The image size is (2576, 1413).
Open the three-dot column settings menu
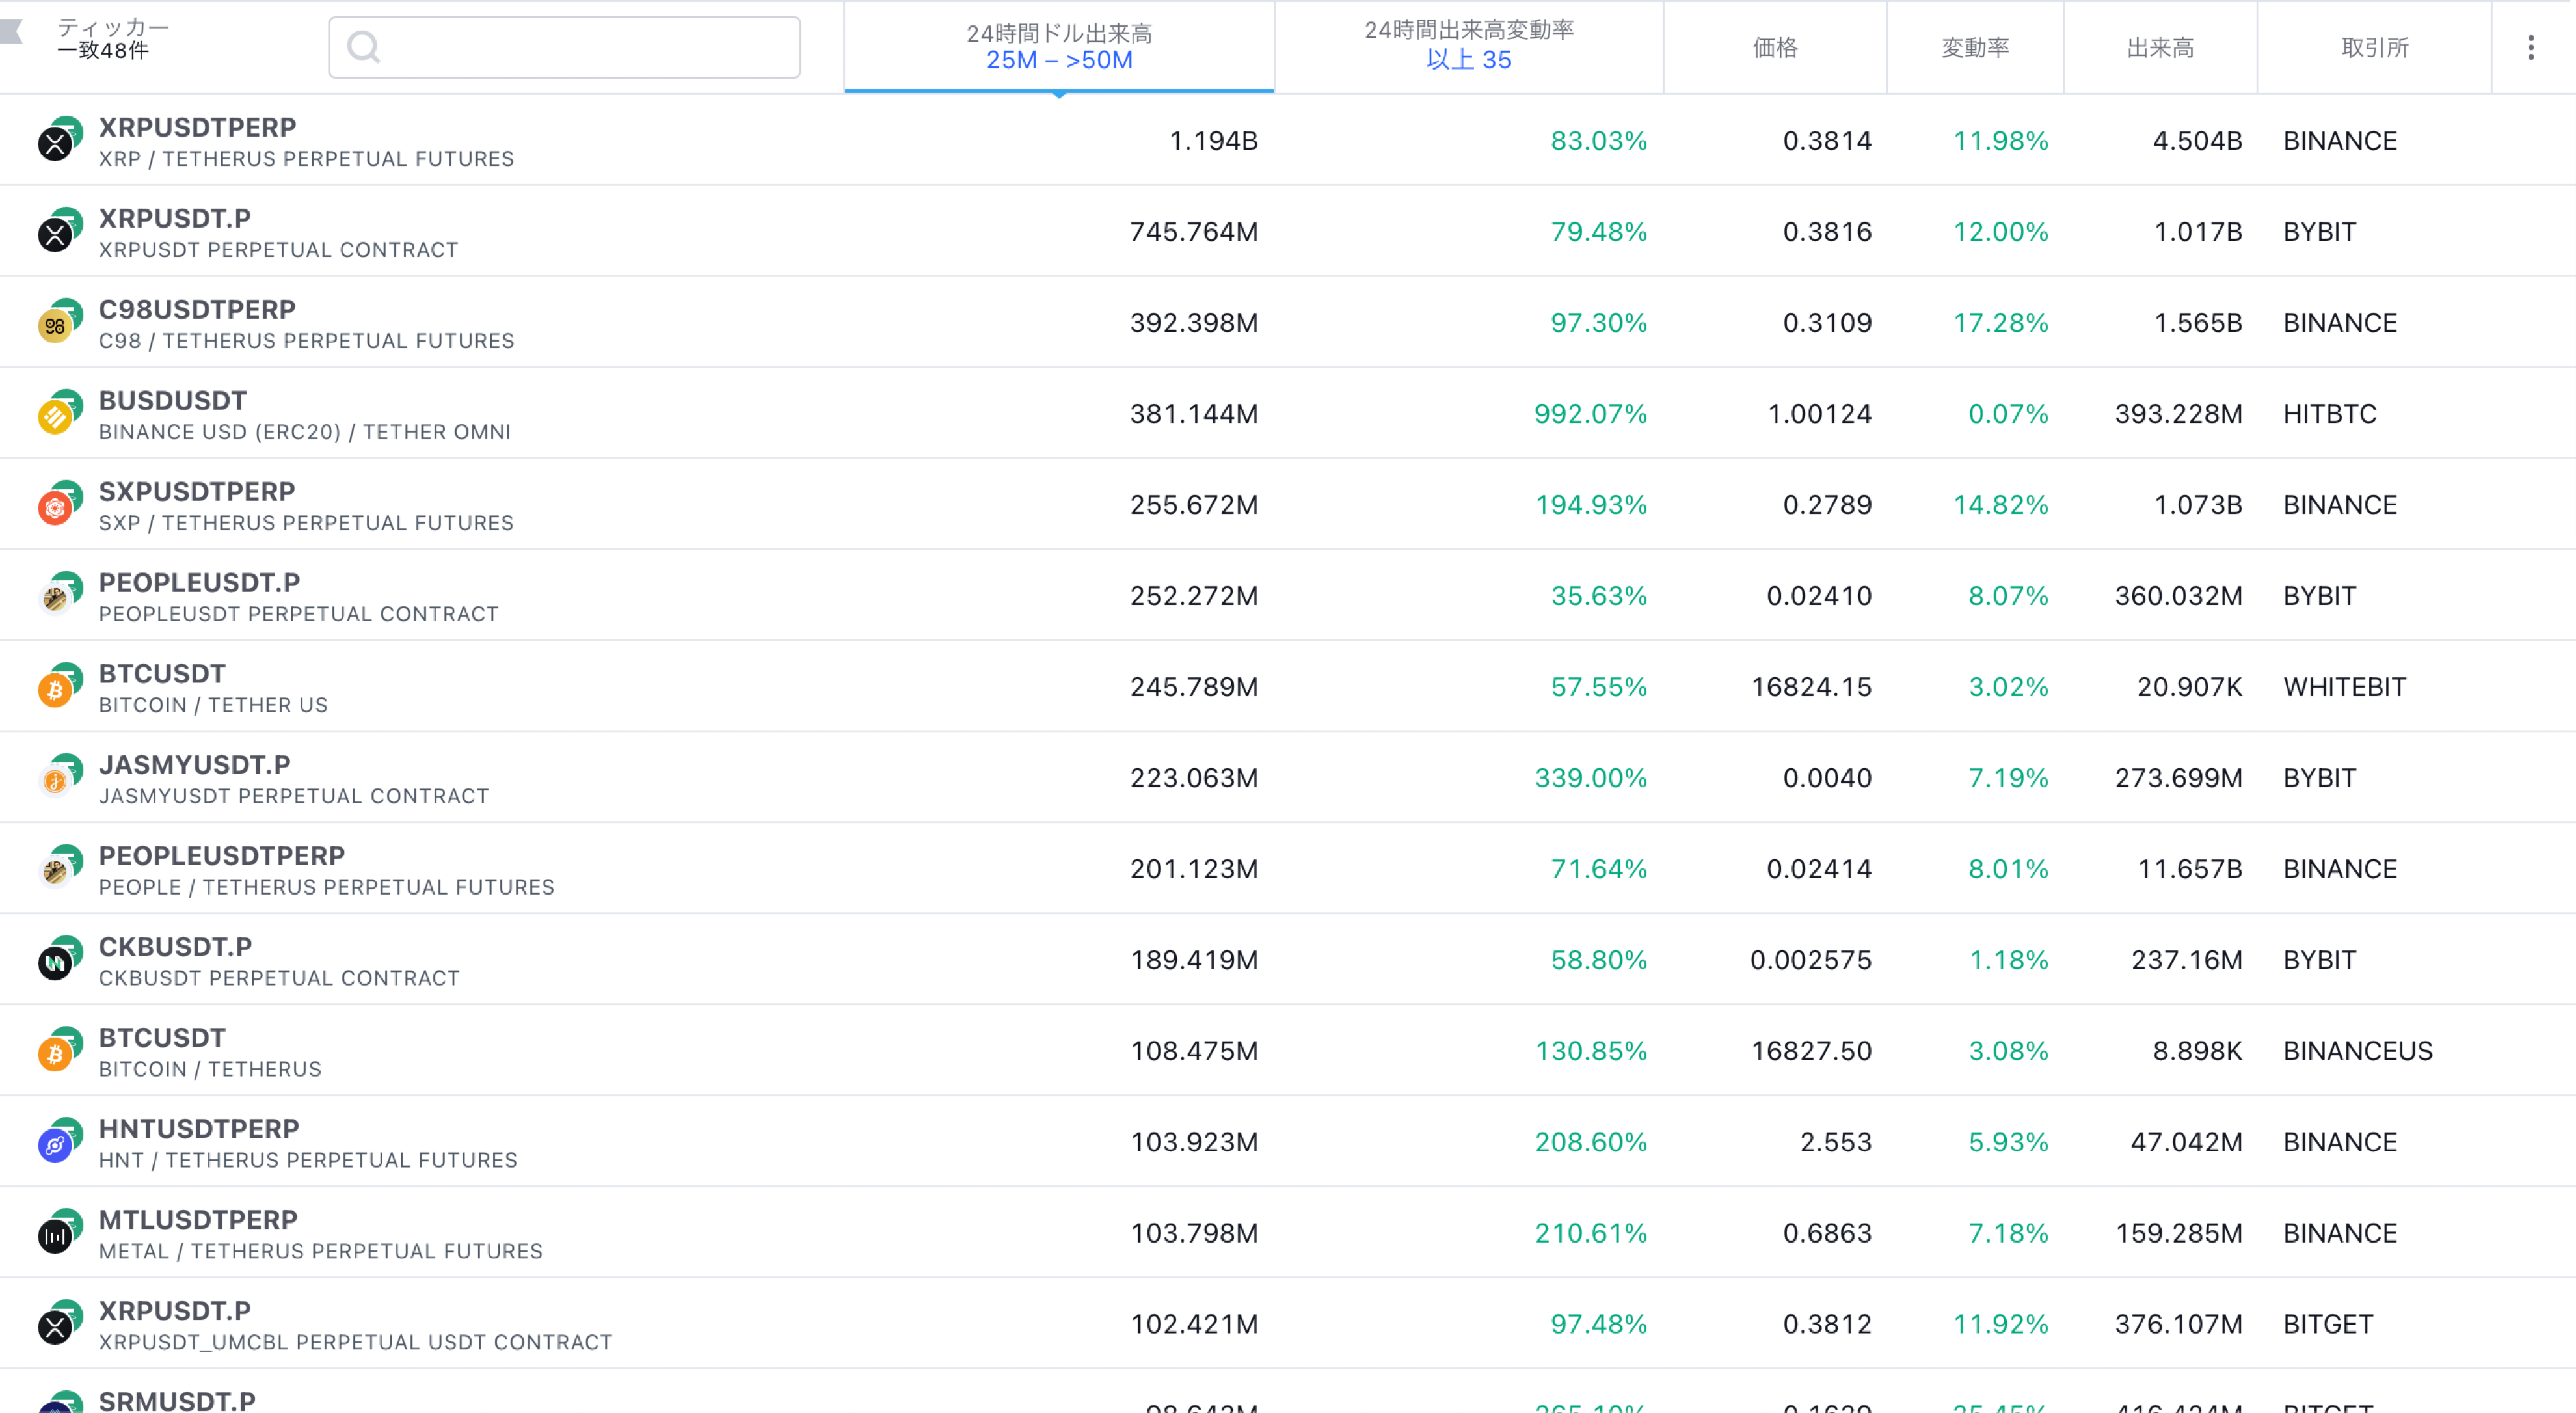pos(2531,47)
